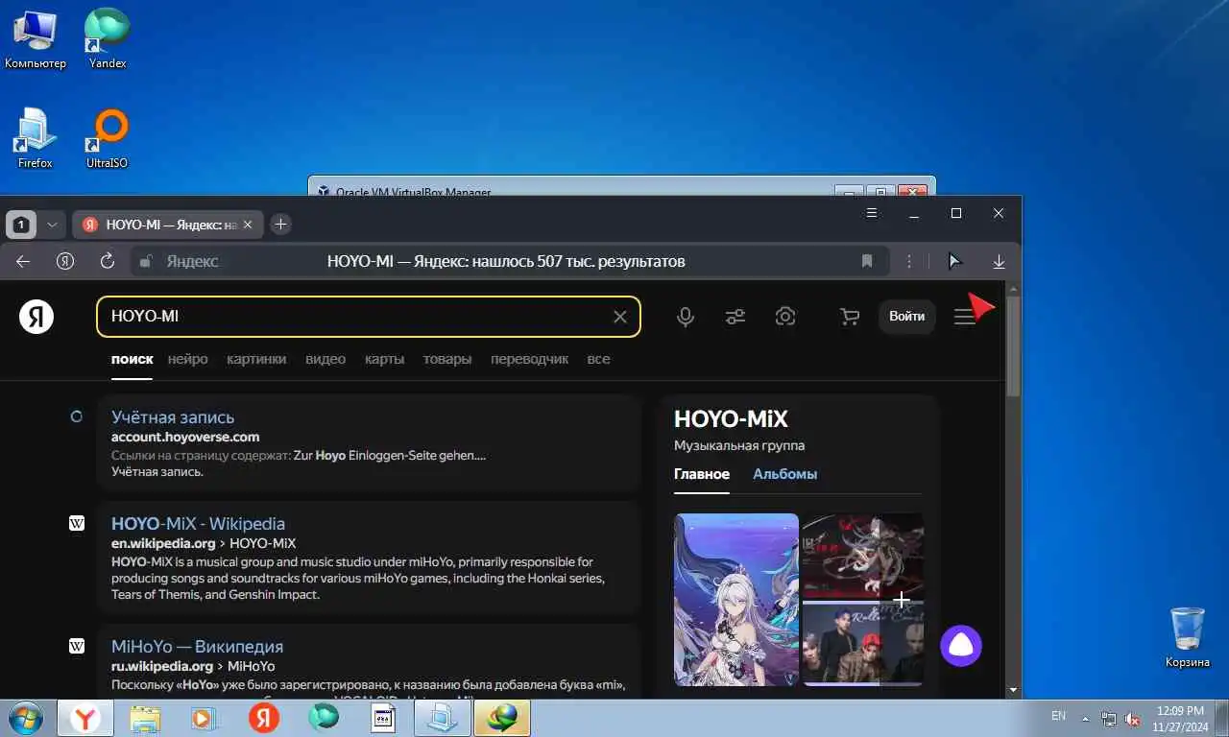Switch to the переводчик tab

(x=529, y=359)
